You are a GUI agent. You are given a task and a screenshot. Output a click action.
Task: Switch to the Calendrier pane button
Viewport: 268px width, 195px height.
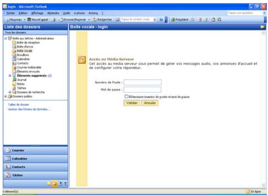click(x=36, y=159)
